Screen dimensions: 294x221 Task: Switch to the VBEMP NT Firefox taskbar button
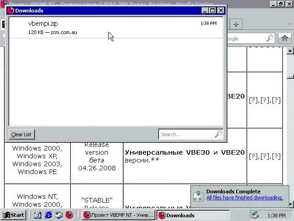[x=119, y=215]
